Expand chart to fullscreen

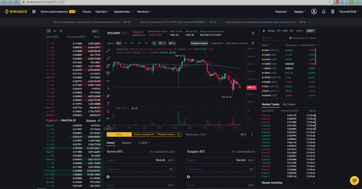tap(253, 43)
